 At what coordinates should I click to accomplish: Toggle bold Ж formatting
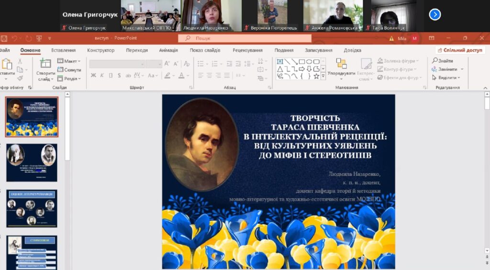click(93, 75)
